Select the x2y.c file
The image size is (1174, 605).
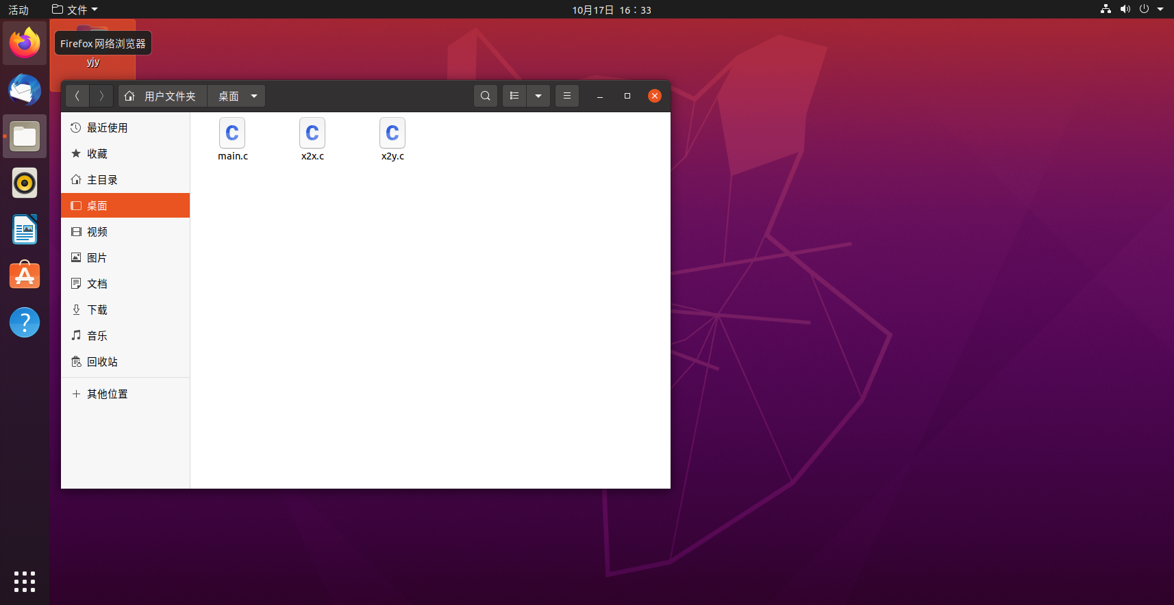tap(392, 140)
